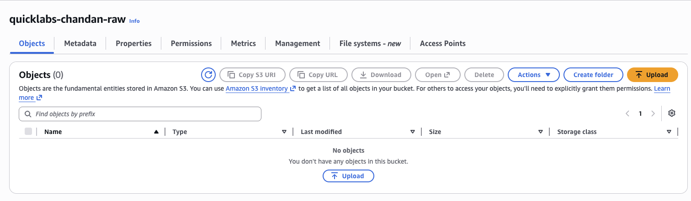Click page number 1 in pagination
The width and height of the screenshot is (691, 201).
tap(640, 113)
